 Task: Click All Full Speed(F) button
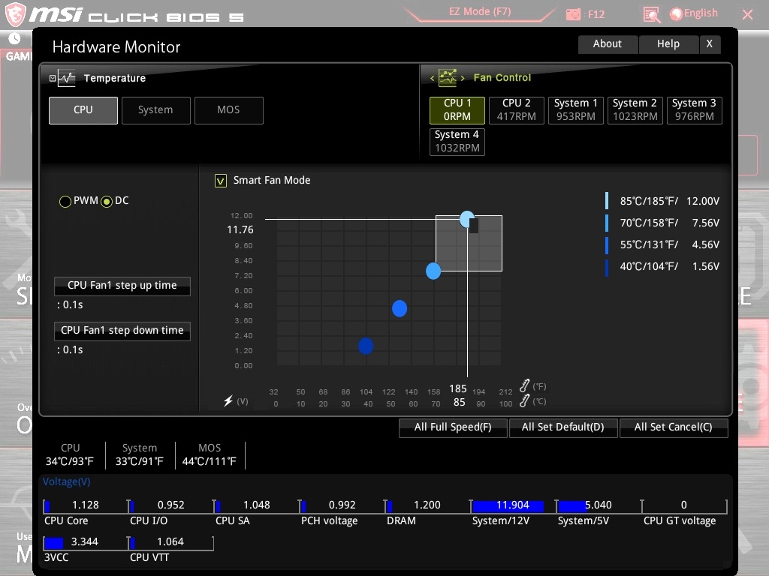pyautogui.click(x=453, y=427)
